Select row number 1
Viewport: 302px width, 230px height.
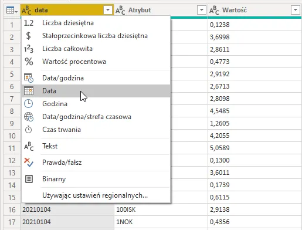(12, 25)
